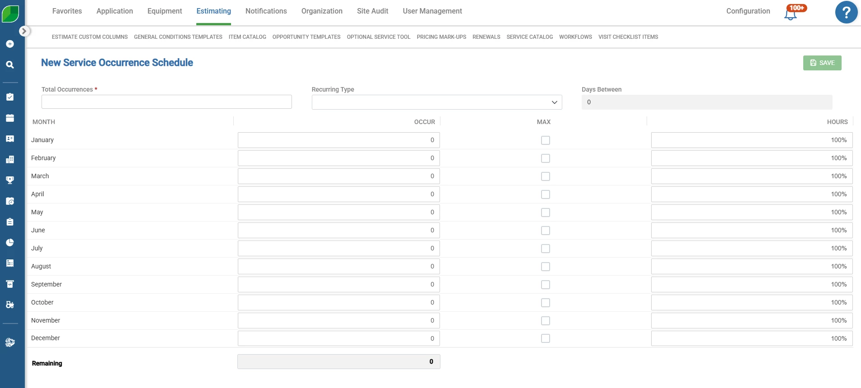Open the contact card icon in sidebar

(10, 139)
